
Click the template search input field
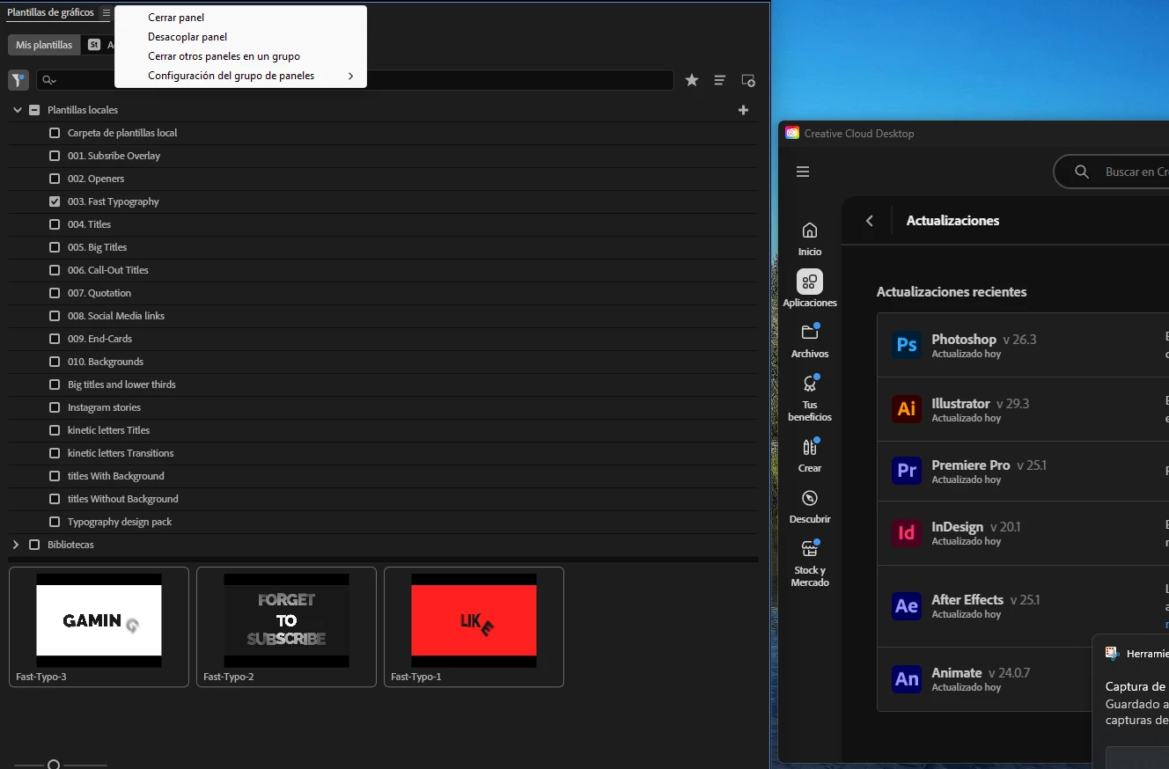pyautogui.click(x=355, y=80)
